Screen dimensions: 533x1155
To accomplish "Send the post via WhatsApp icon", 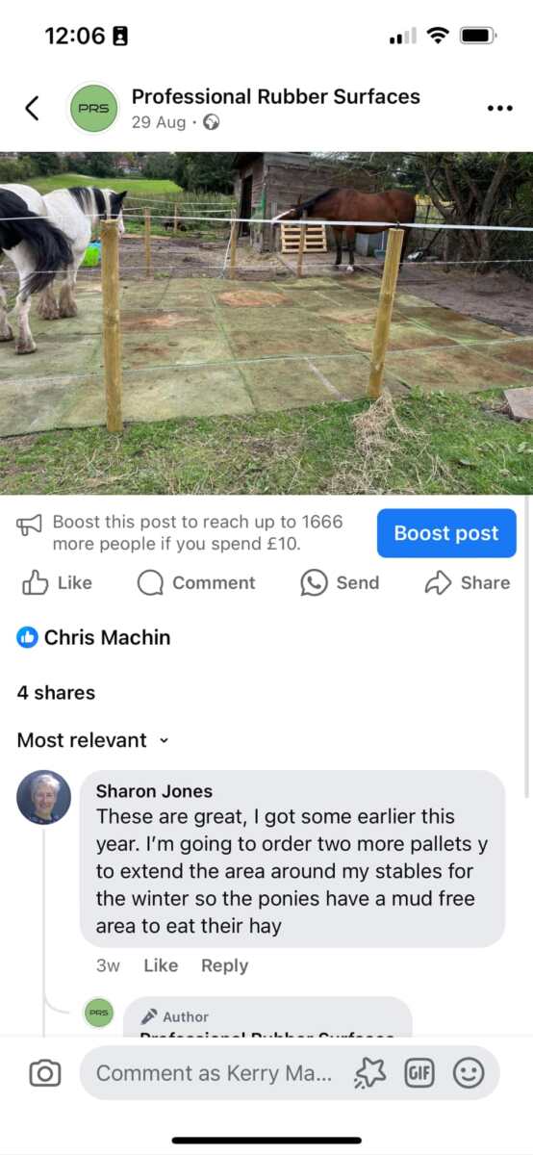I will (314, 582).
